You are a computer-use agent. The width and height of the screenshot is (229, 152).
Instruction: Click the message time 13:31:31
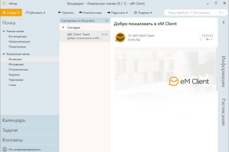click(x=207, y=35)
